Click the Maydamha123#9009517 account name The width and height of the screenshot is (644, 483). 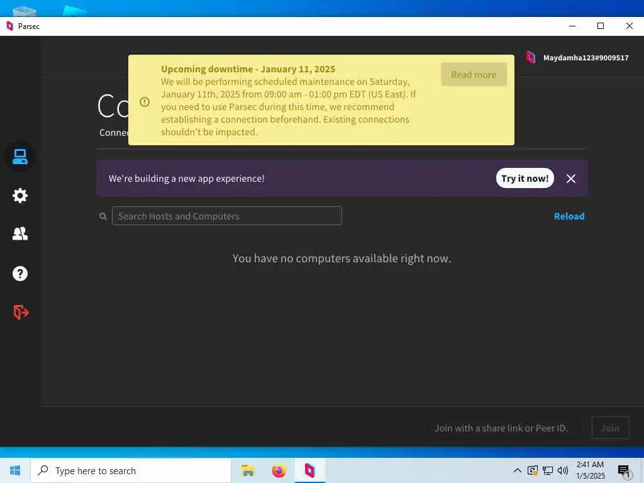tap(586, 58)
